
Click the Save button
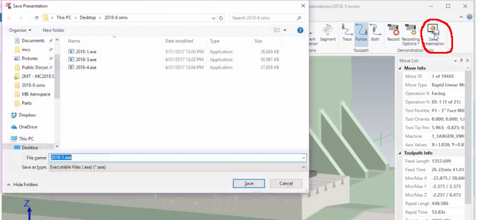(249, 184)
